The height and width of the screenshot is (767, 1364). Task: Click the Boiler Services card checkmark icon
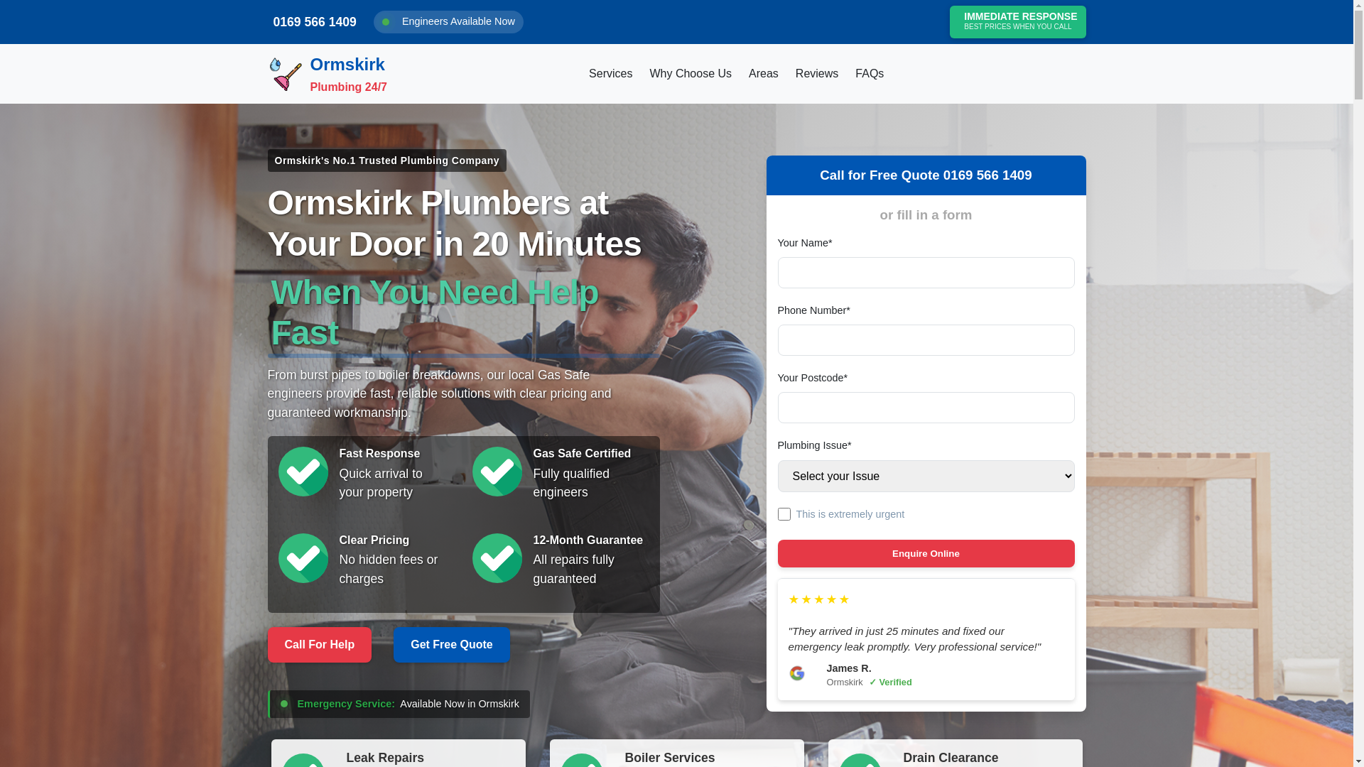[582, 760]
